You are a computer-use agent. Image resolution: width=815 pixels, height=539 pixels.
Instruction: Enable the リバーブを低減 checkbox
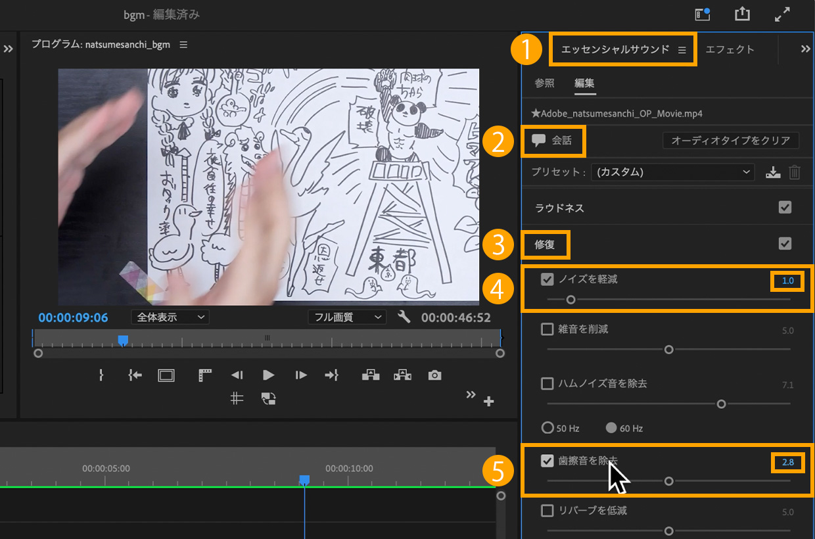(547, 511)
